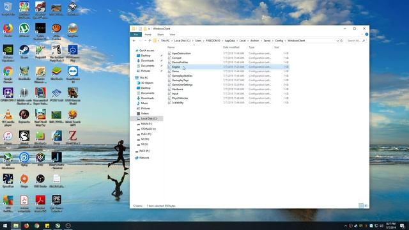Viewport: 409px width, 230px height.
Task: Select the NVIDIA GeForce Experience desktop icon
Action: click(8, 53)
